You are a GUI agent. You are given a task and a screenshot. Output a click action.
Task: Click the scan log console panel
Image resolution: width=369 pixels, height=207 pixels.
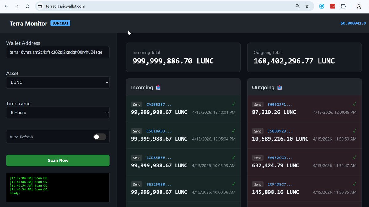(58, 187)
